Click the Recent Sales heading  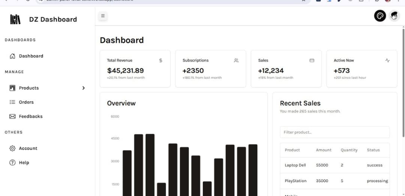(x=300, y=103)
